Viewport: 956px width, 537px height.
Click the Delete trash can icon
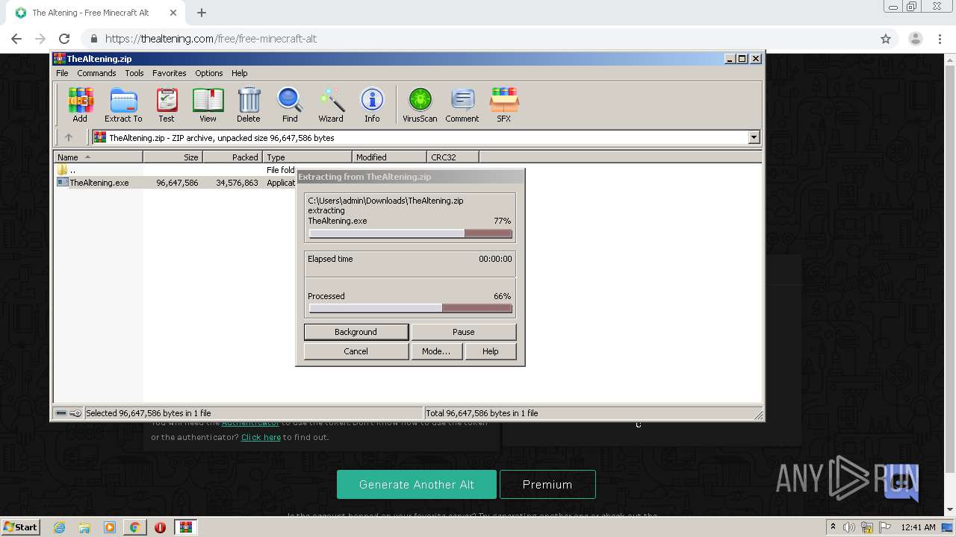[x=249, y=105]
